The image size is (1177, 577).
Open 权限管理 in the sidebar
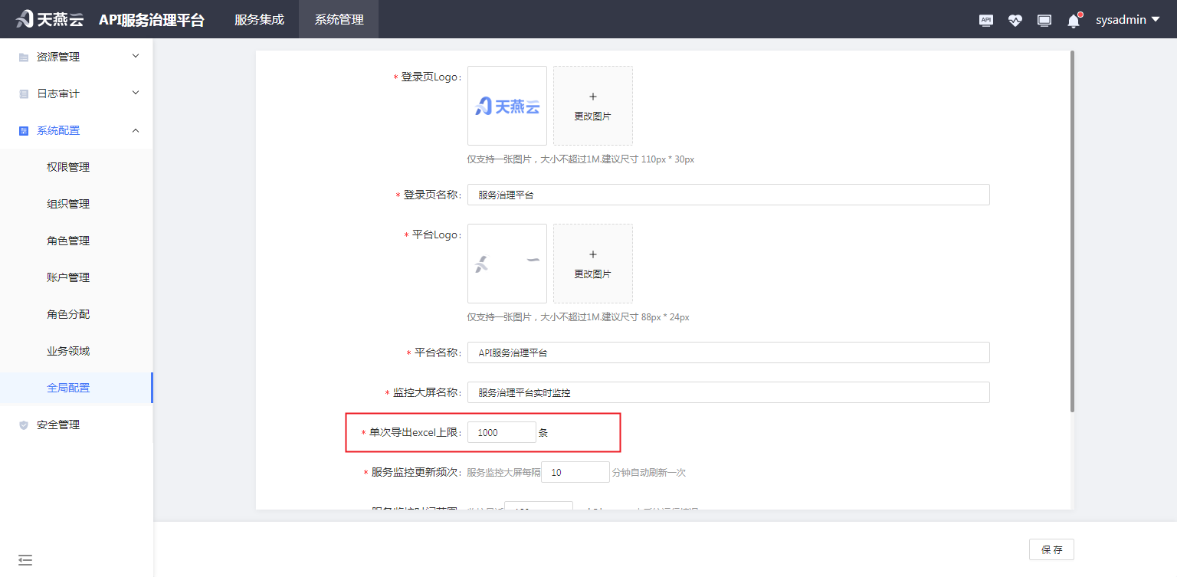(x=68, y=167)
